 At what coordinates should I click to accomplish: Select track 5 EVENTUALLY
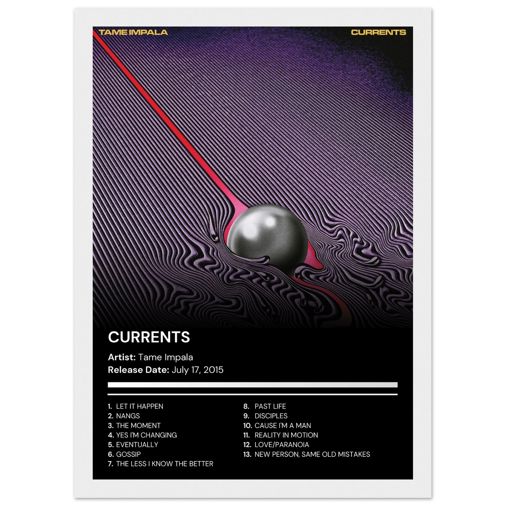click(137, 445)
